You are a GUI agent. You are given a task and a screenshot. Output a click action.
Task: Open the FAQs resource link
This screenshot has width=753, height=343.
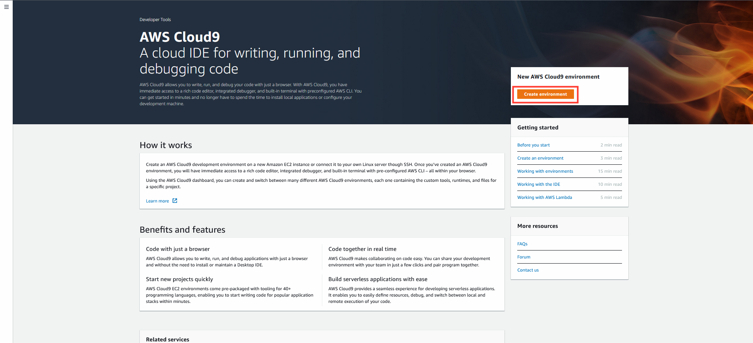[522, 244]
